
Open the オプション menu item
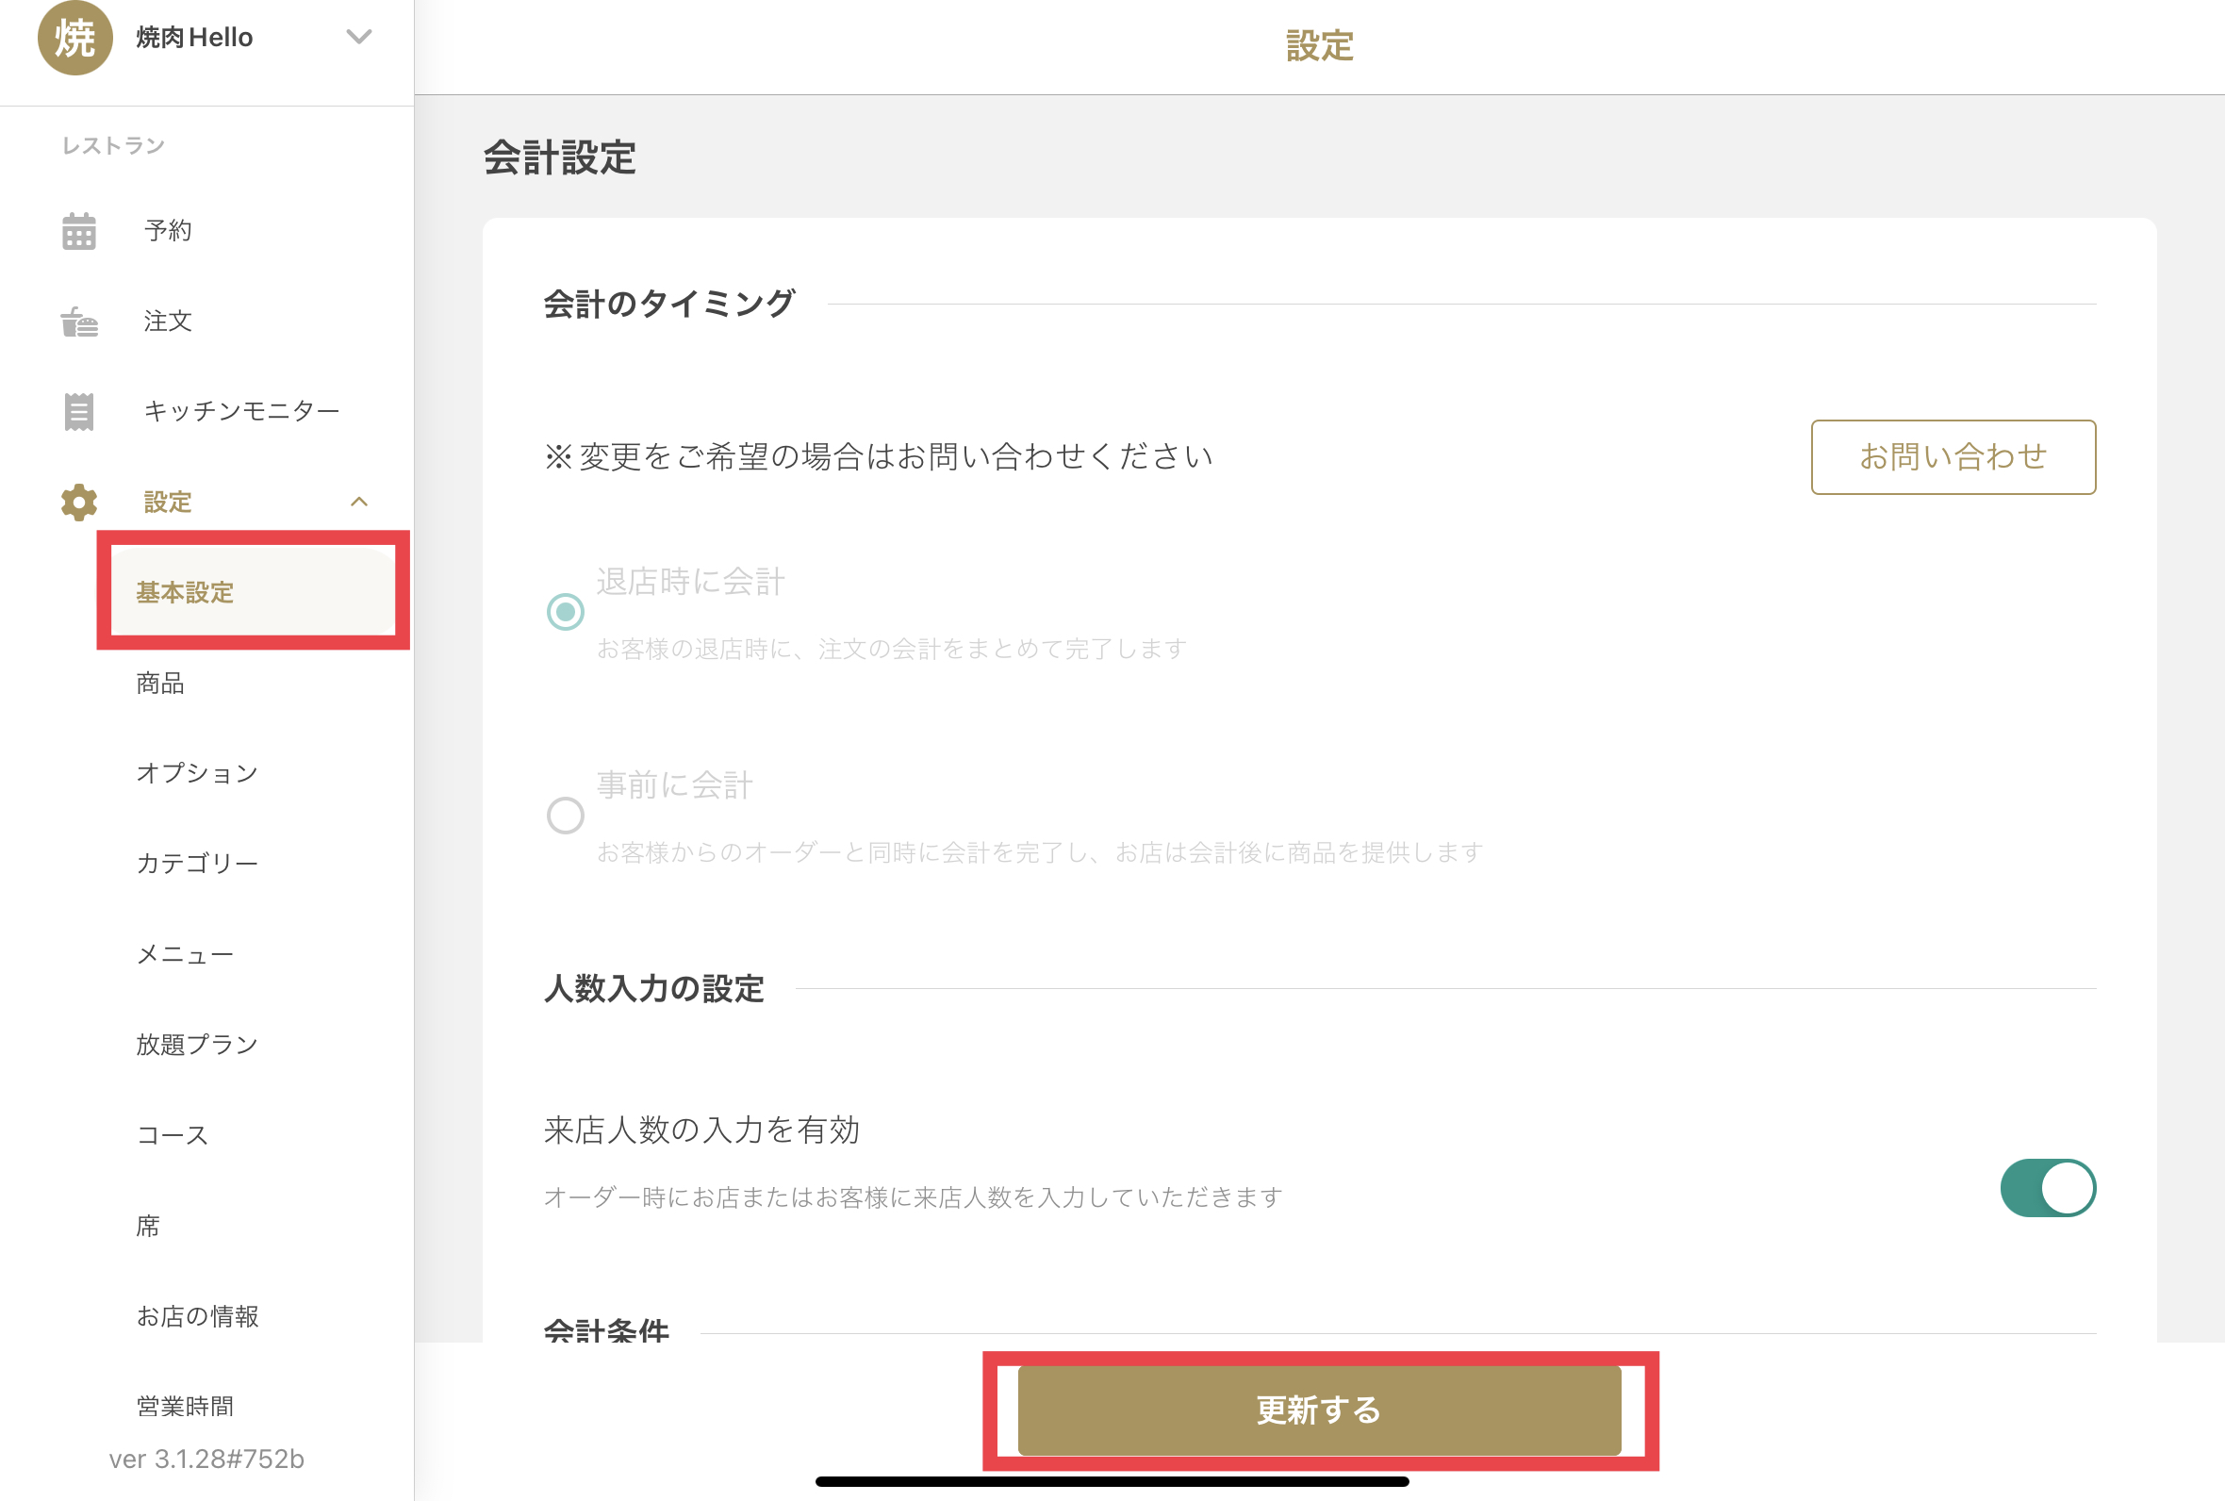pyautogui.click(x=197, y=772)
